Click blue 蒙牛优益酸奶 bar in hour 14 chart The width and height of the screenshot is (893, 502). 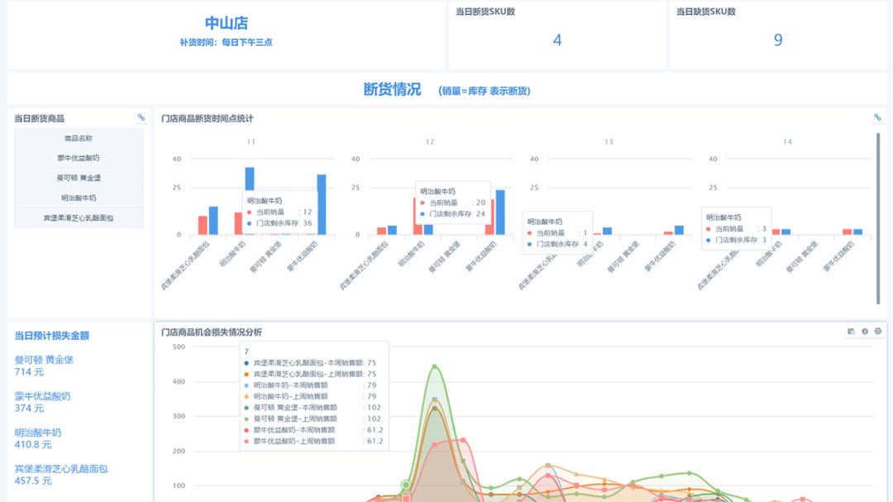point(857,232)
